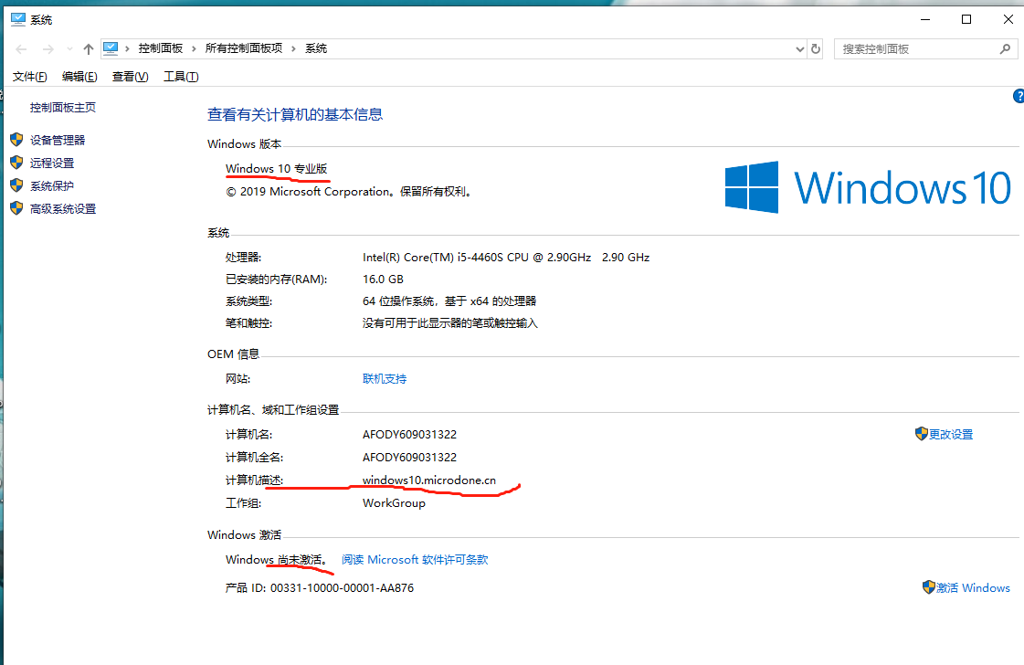Click shield icon beside 系统保护
Screen dimensions: 1024x665
click(17, 185)
